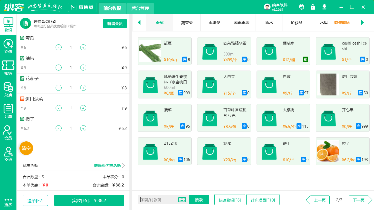
Task: Add 橙子 product card to cart
Action: tap(343, 151)
